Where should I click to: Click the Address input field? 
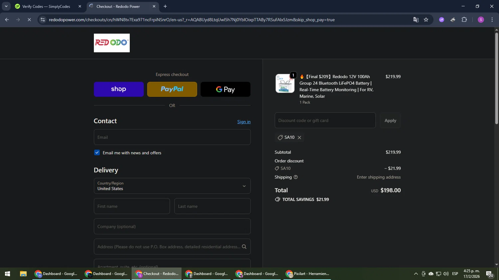172,246
